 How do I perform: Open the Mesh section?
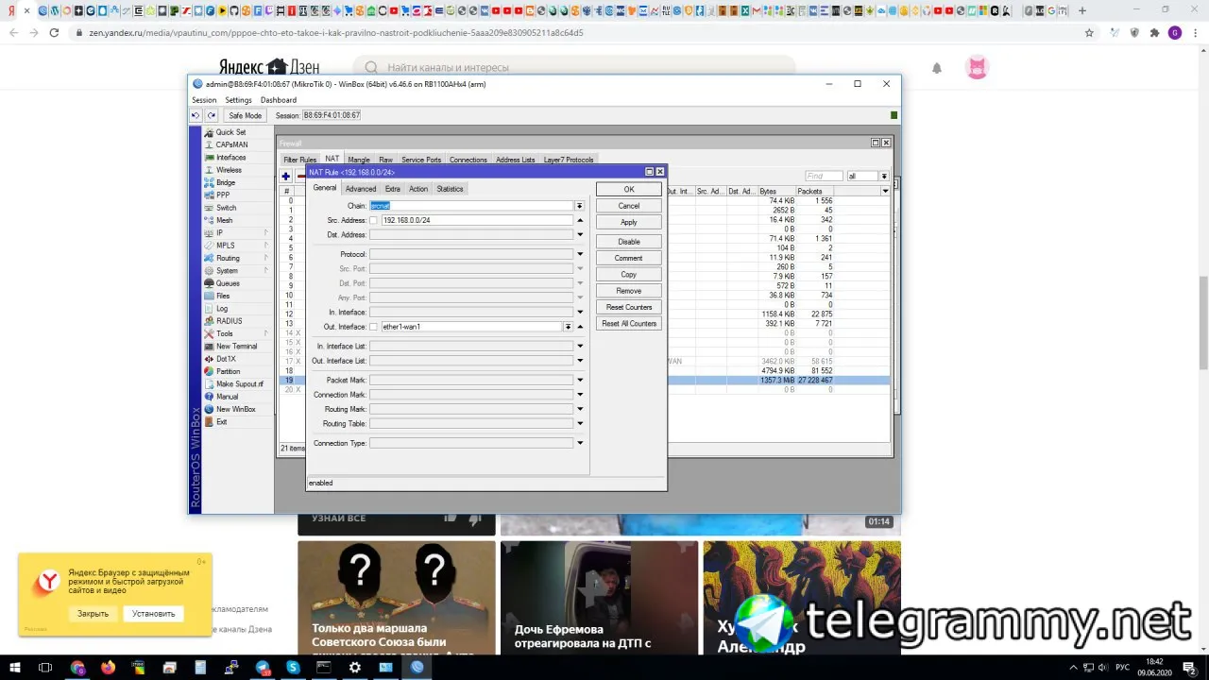(224, 220)
